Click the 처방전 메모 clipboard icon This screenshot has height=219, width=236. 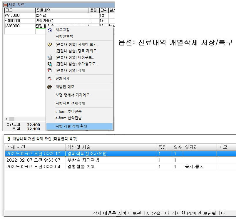coord(50,87)
